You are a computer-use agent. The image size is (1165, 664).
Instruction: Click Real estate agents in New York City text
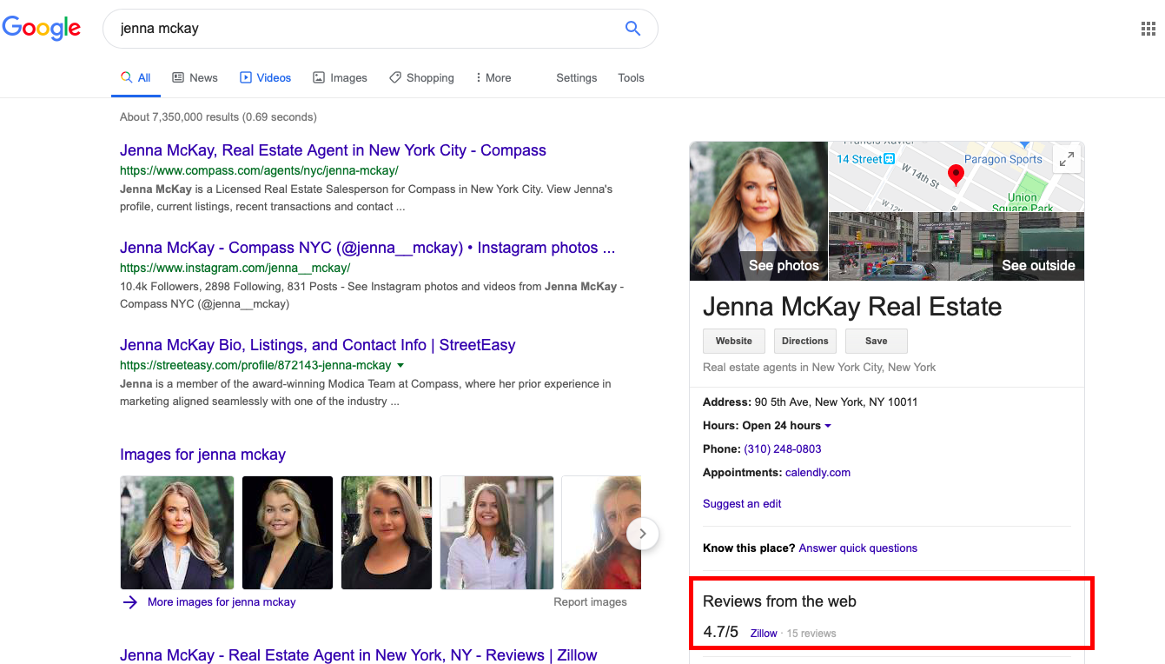point(819,368)
